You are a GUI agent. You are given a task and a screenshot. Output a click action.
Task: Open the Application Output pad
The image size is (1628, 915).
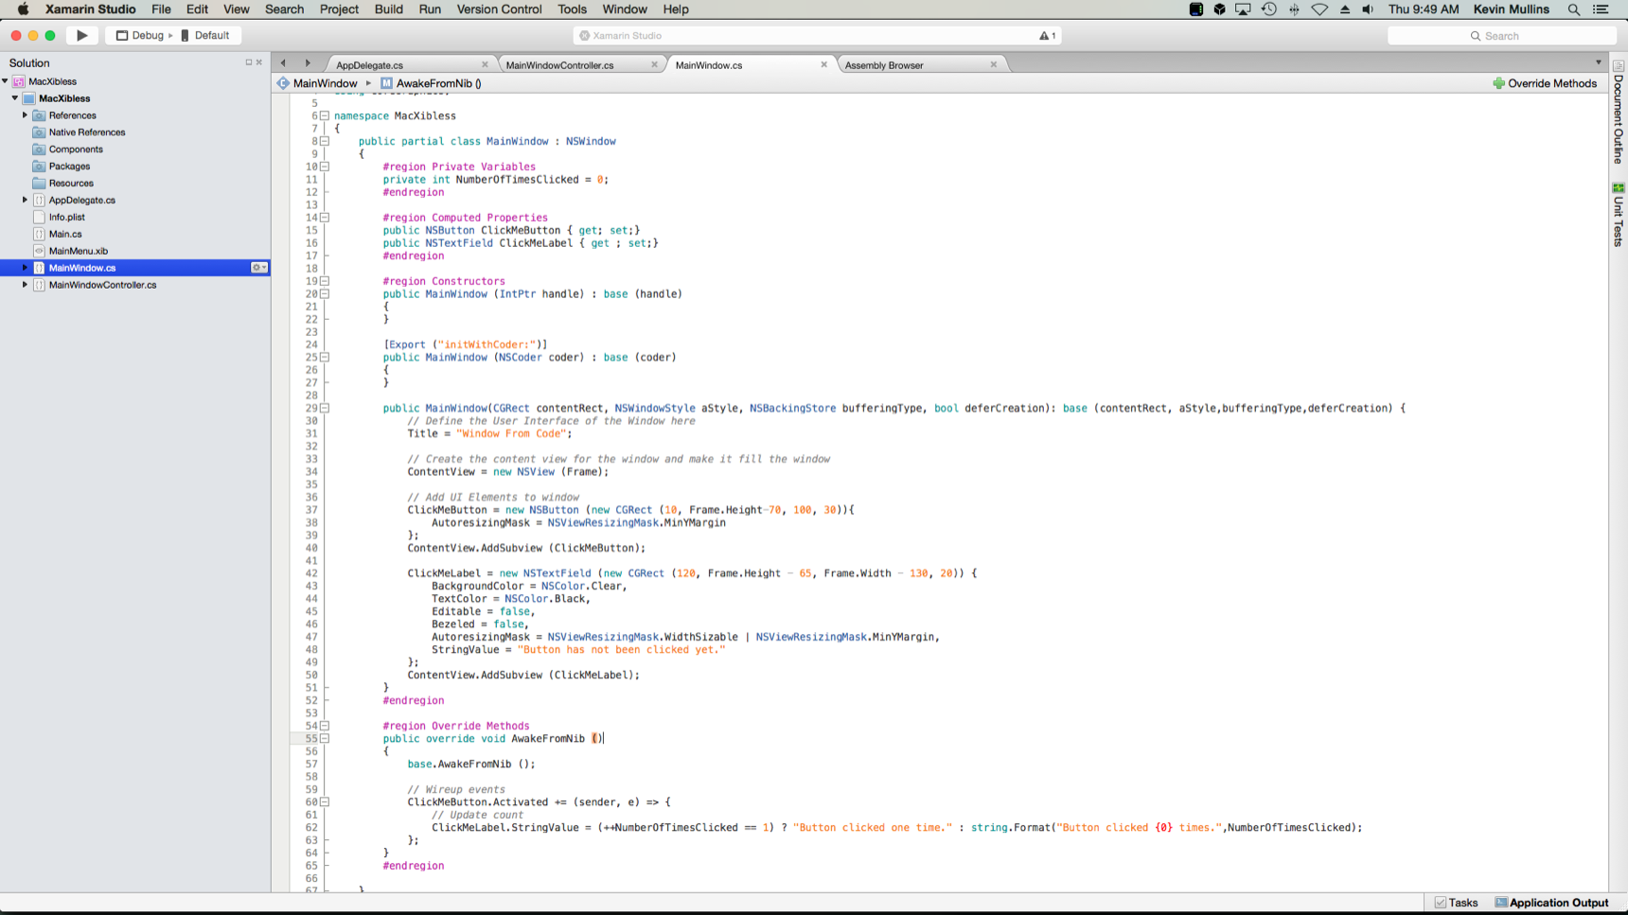(x=1551, y=903)
